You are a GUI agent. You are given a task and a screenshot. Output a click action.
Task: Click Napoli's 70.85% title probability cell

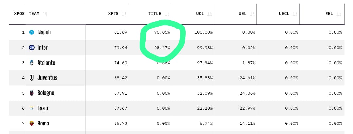pos(162,32)
